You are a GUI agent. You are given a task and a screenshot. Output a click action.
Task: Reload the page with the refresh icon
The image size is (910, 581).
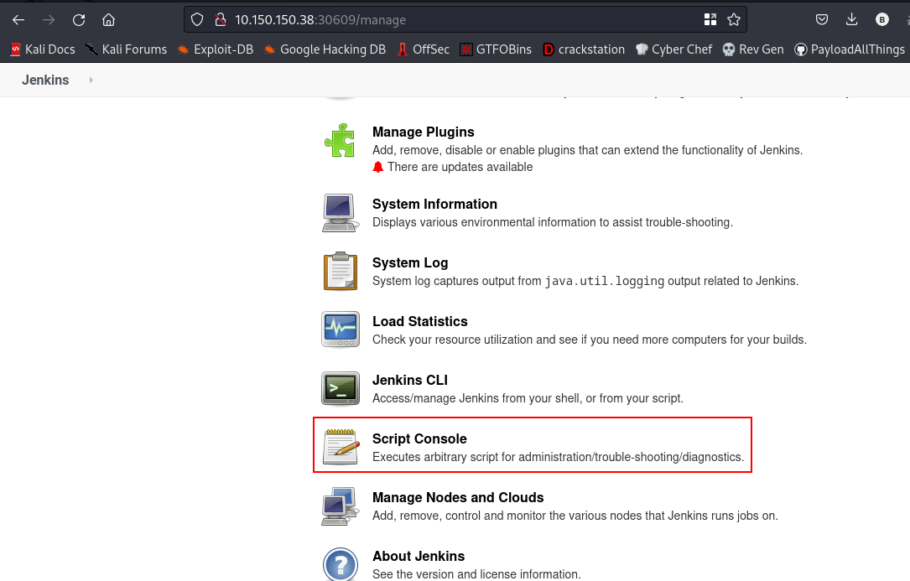tap(79, 20)
